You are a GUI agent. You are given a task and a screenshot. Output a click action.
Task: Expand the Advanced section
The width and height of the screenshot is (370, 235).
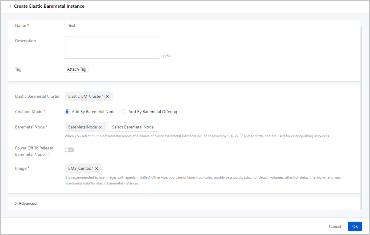[x=26, y=204]
